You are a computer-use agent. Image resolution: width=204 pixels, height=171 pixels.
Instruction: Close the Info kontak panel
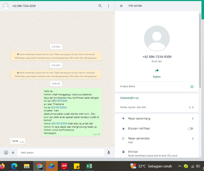(121, 6)
